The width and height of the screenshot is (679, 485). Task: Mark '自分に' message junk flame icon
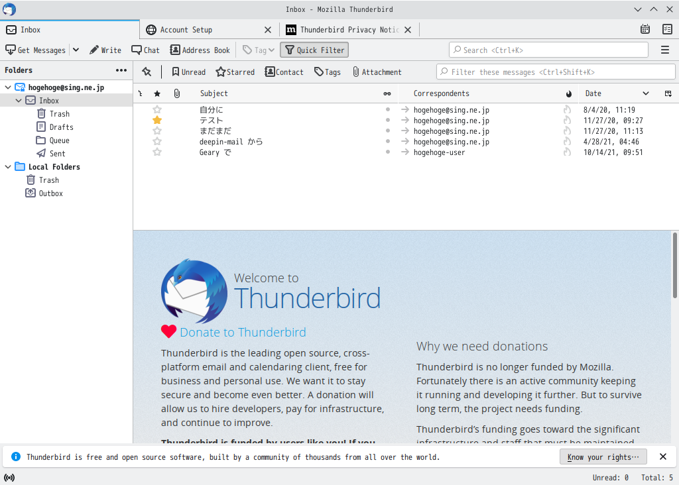click(567, 110)
